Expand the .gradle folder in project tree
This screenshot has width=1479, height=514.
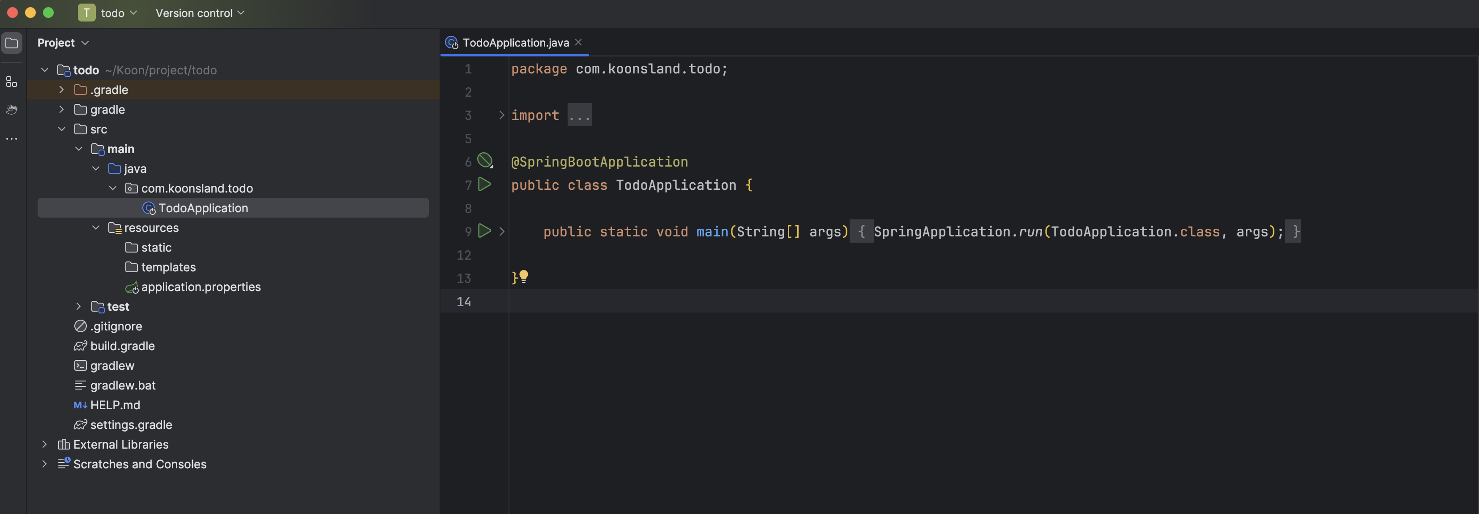(x=61, y=90)
